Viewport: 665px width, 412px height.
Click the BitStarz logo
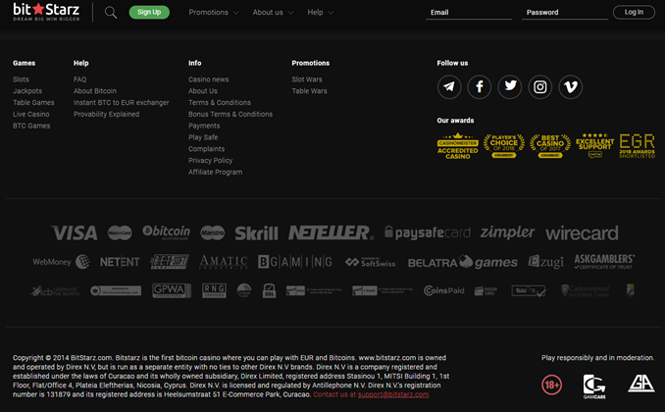point(46,12)
